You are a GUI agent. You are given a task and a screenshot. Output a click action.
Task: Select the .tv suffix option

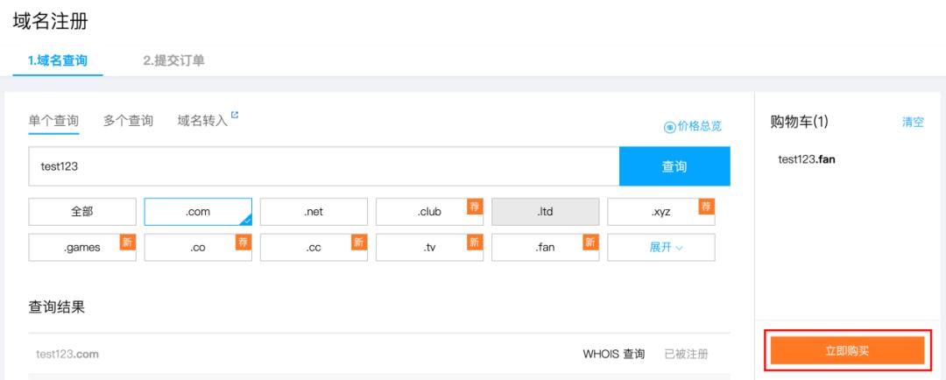429,247
